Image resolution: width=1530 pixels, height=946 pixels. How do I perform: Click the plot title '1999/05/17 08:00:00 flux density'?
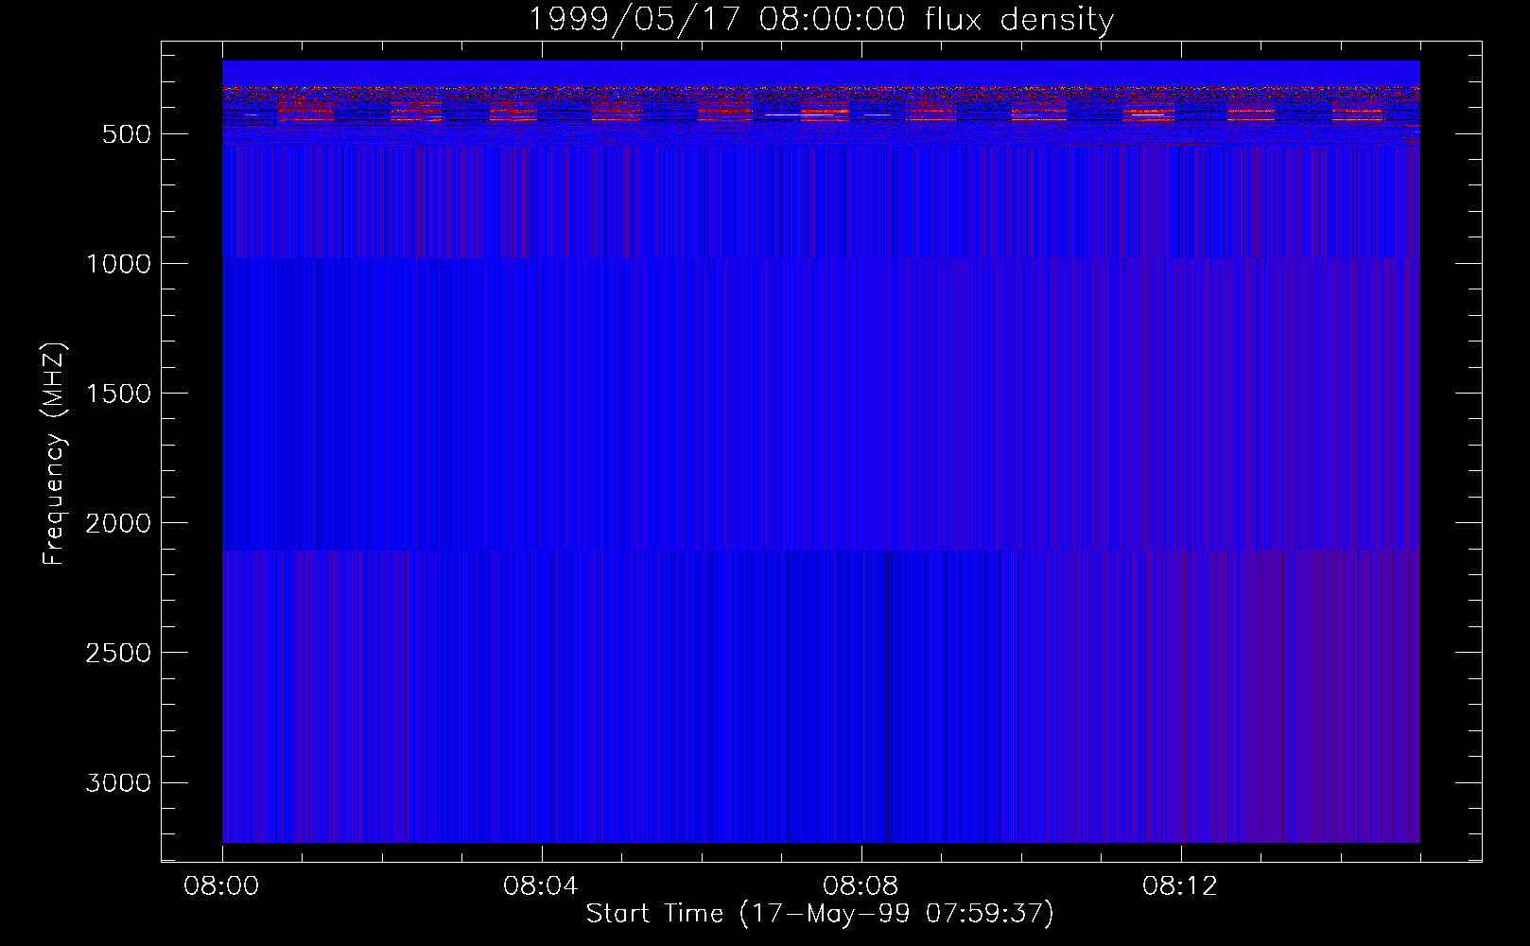point(821,20)
